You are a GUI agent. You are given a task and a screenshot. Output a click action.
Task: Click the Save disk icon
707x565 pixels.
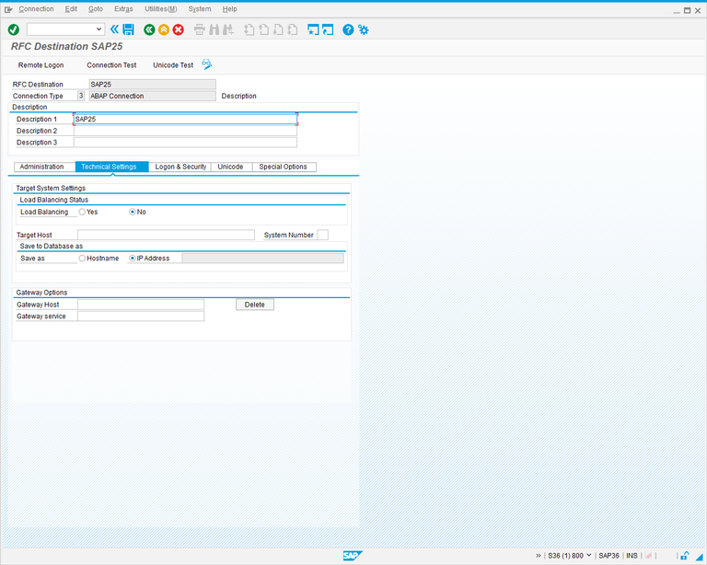tap(128, 29)
